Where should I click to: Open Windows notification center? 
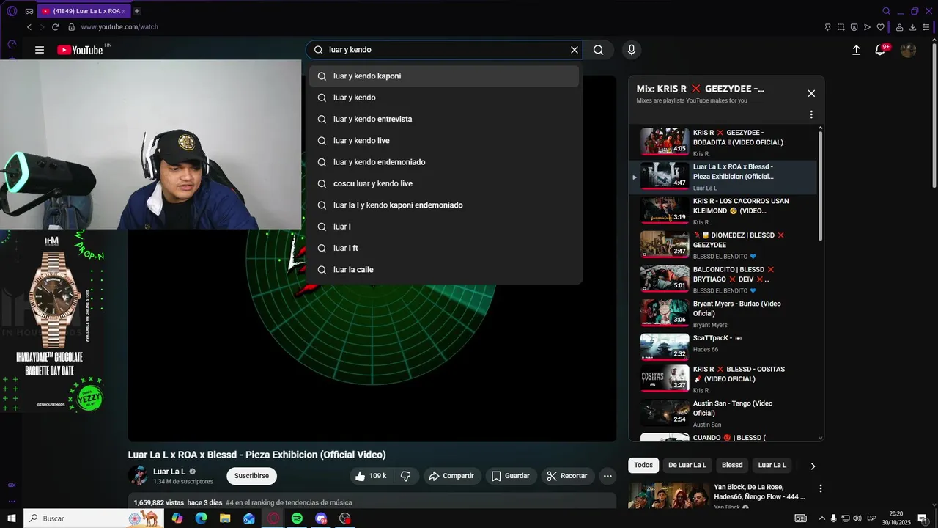point(923,518)
